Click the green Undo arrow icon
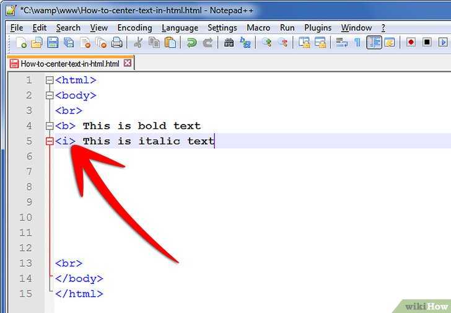The image size is (451, 313). pos(191,43)
